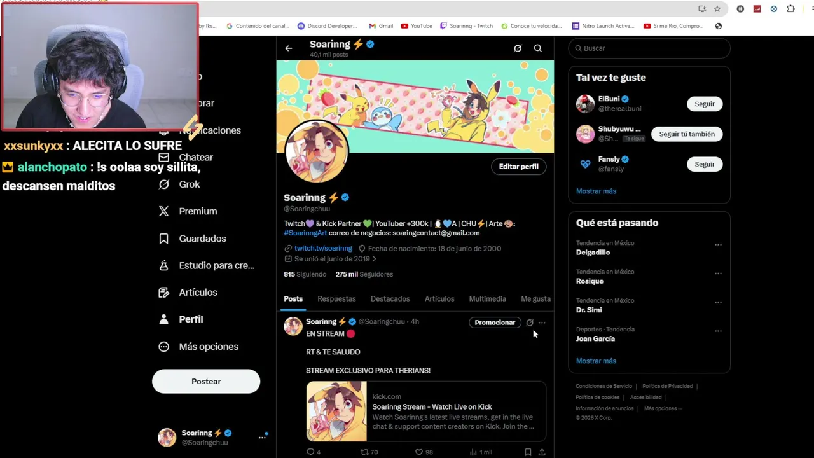Open Política de Privacidad footer link
814x458 pixels.
667,386
